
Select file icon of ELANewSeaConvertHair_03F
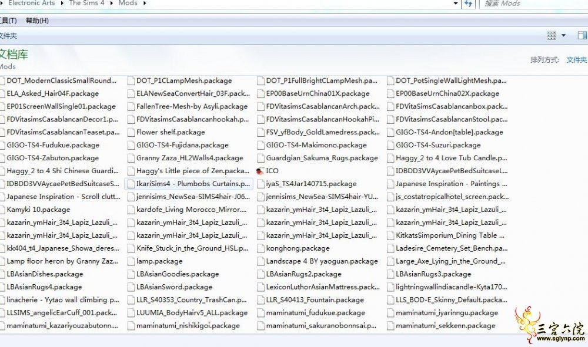pyautogui.click(x=131, y=93)
